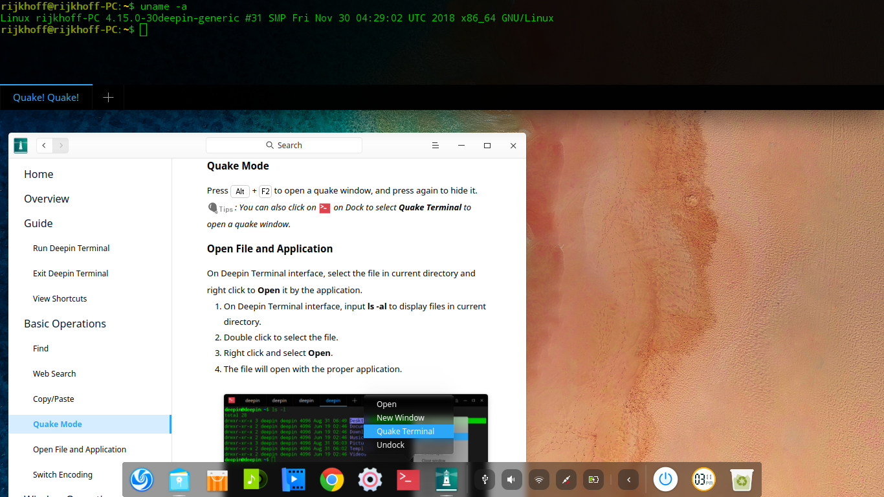This screenshot has height=497, width=884.
Task: Click the terminal screenshot thumbnail in the manual
Action: (x=356, y=428)
